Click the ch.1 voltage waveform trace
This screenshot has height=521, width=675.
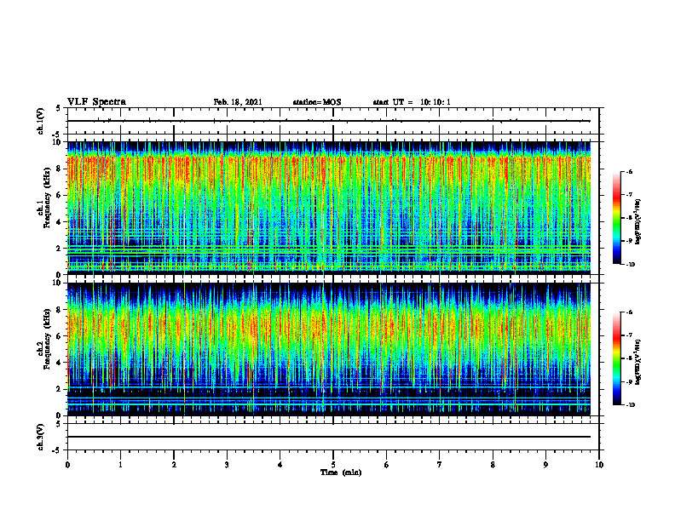coord(329,121)
